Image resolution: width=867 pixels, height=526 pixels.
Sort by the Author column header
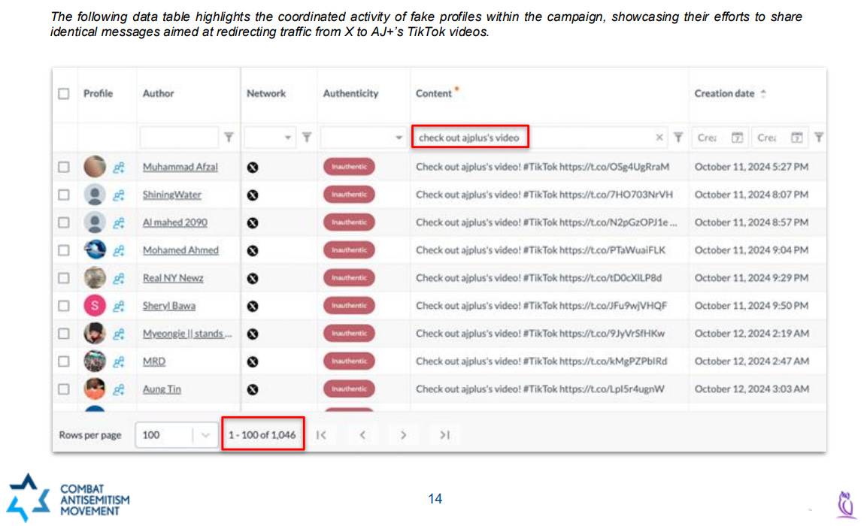click(x=158, y=93)
